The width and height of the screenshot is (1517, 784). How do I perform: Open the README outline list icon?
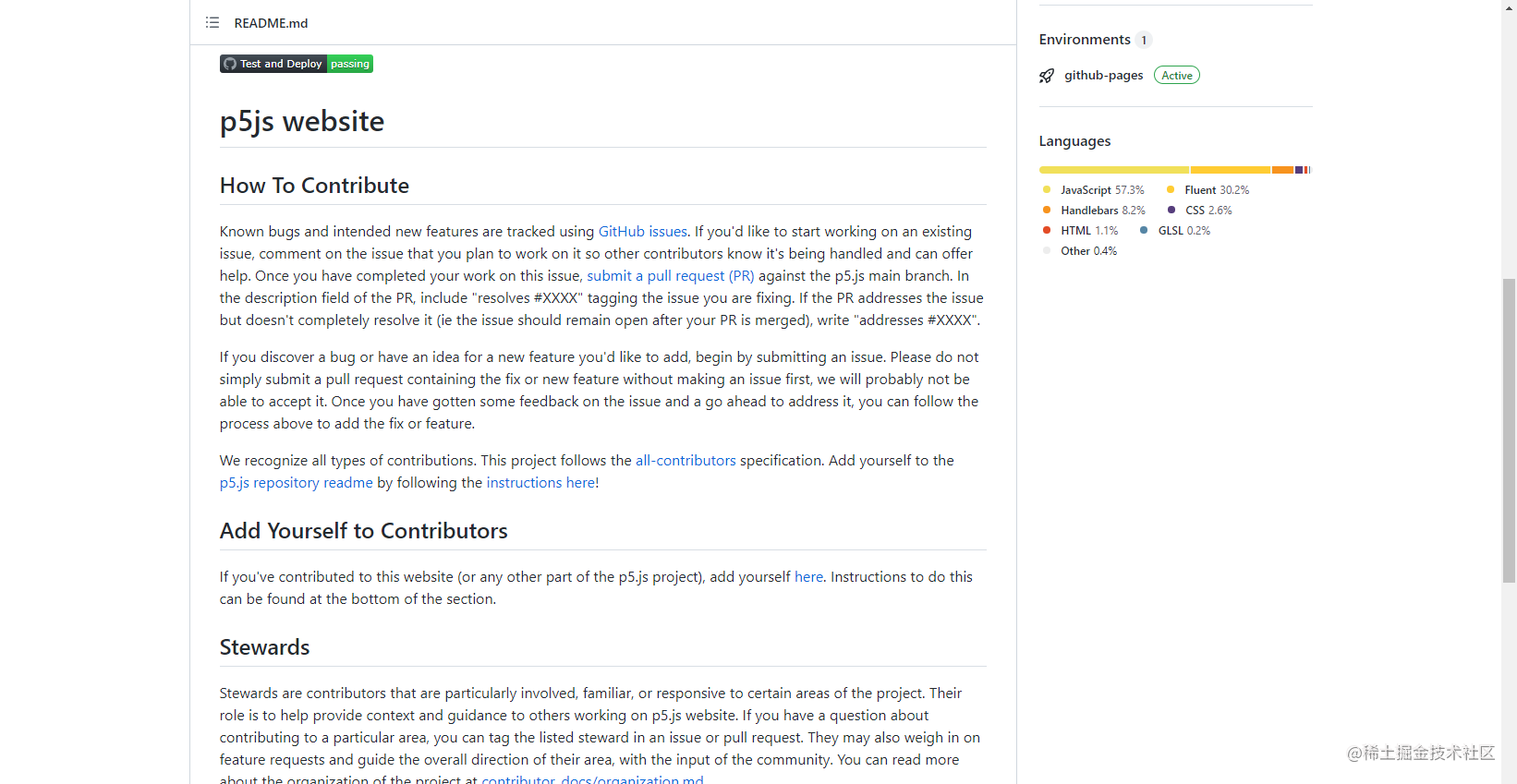pos(212,23)
